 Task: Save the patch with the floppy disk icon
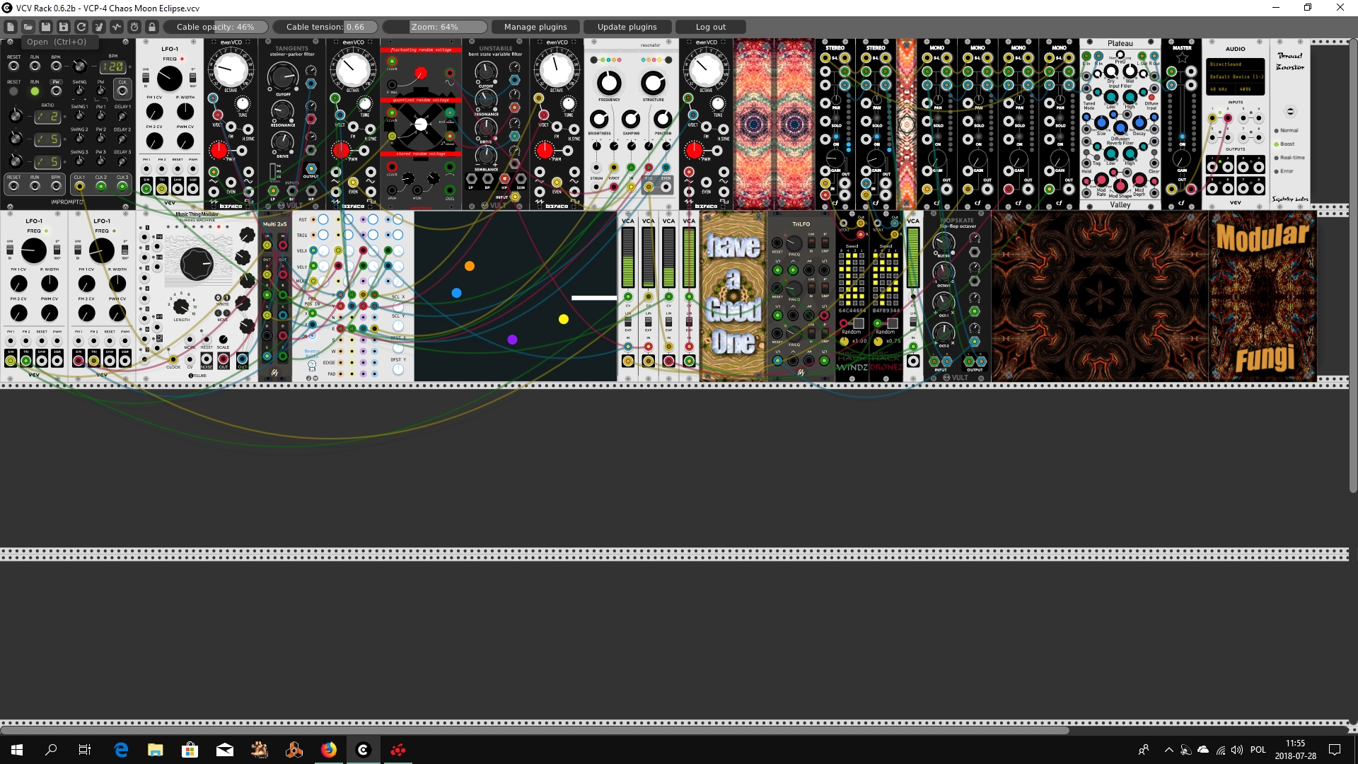[45, 27]
